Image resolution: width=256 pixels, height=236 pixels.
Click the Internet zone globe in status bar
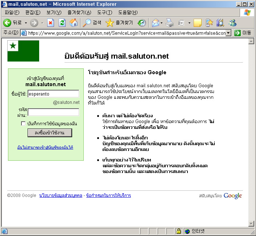[187, 231]
